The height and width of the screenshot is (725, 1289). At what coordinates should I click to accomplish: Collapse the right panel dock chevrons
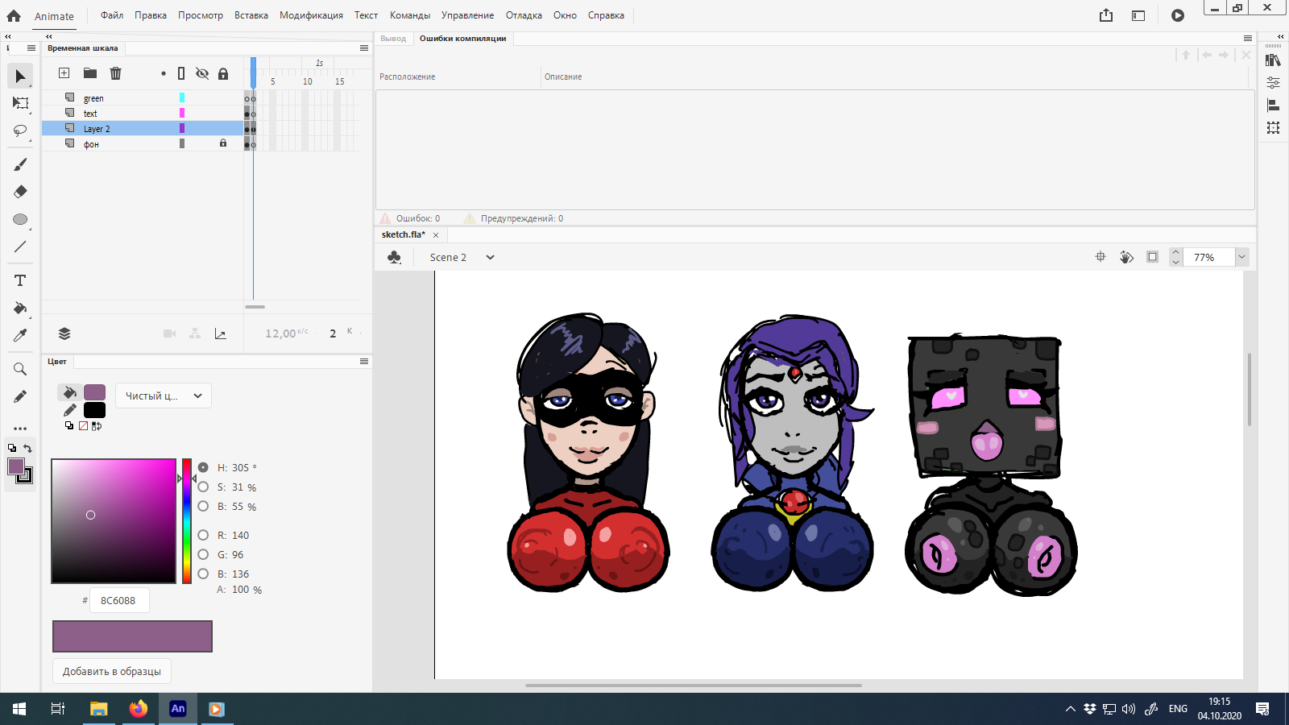1281,36
